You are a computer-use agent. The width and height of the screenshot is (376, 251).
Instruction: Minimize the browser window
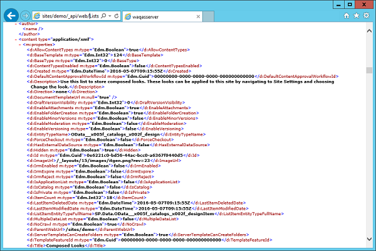tap(338, 4)
